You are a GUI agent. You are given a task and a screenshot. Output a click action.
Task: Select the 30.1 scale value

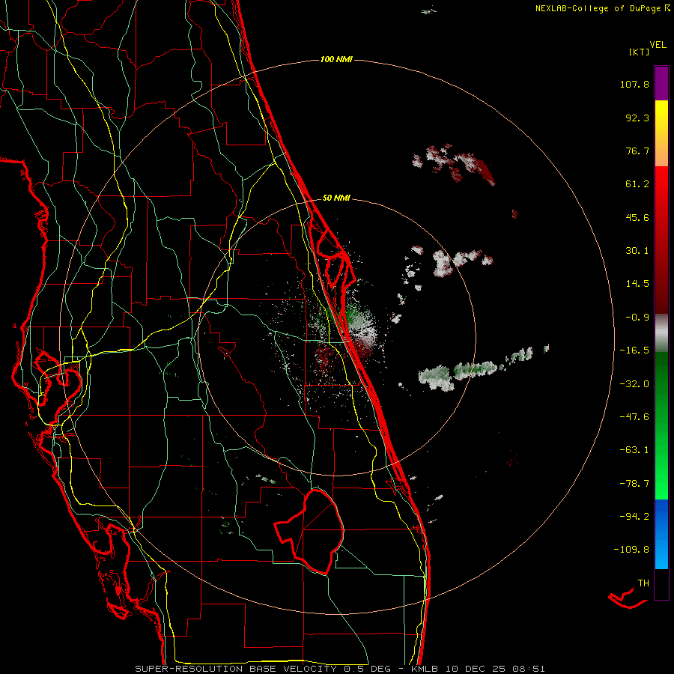pos(637,251)
